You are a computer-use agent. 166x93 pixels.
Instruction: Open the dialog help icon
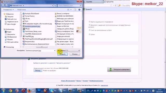click(x=79, y=10)
